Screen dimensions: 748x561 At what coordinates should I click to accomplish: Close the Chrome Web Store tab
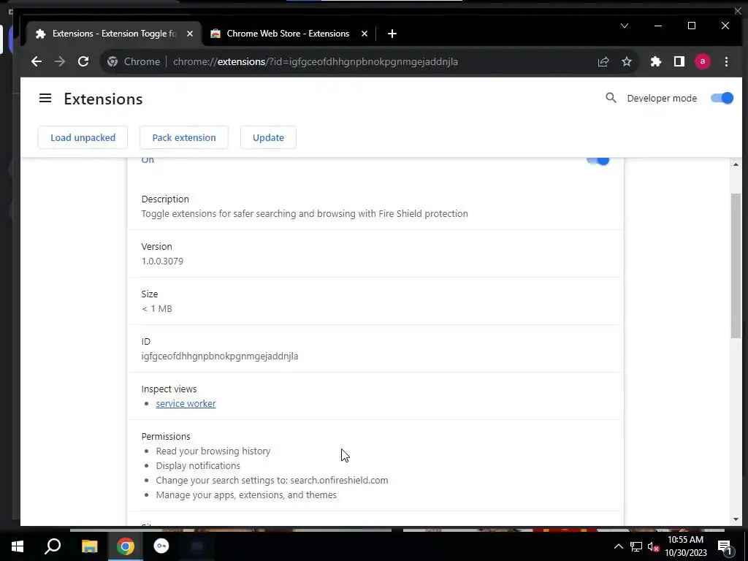(x=365, y=34)
